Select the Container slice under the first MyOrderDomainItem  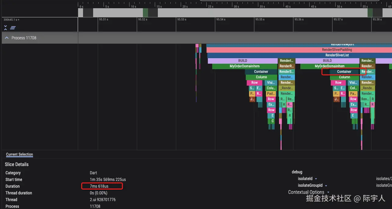(261, 72)
